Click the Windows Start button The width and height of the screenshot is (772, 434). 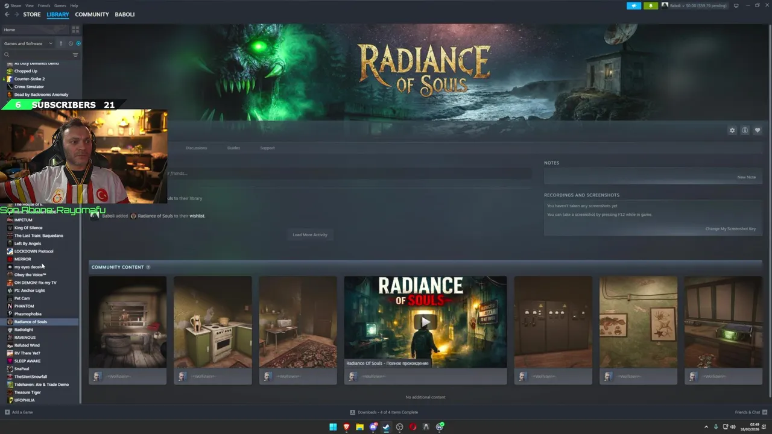[x=333, y=427]
